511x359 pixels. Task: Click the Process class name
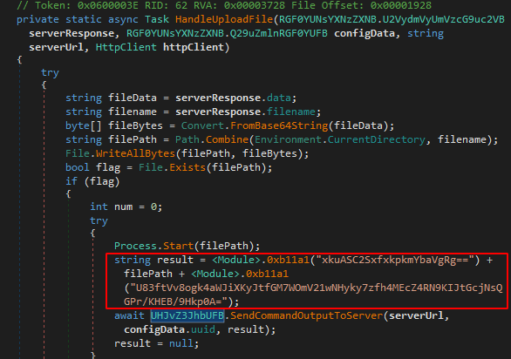click(x=135, y=246)
